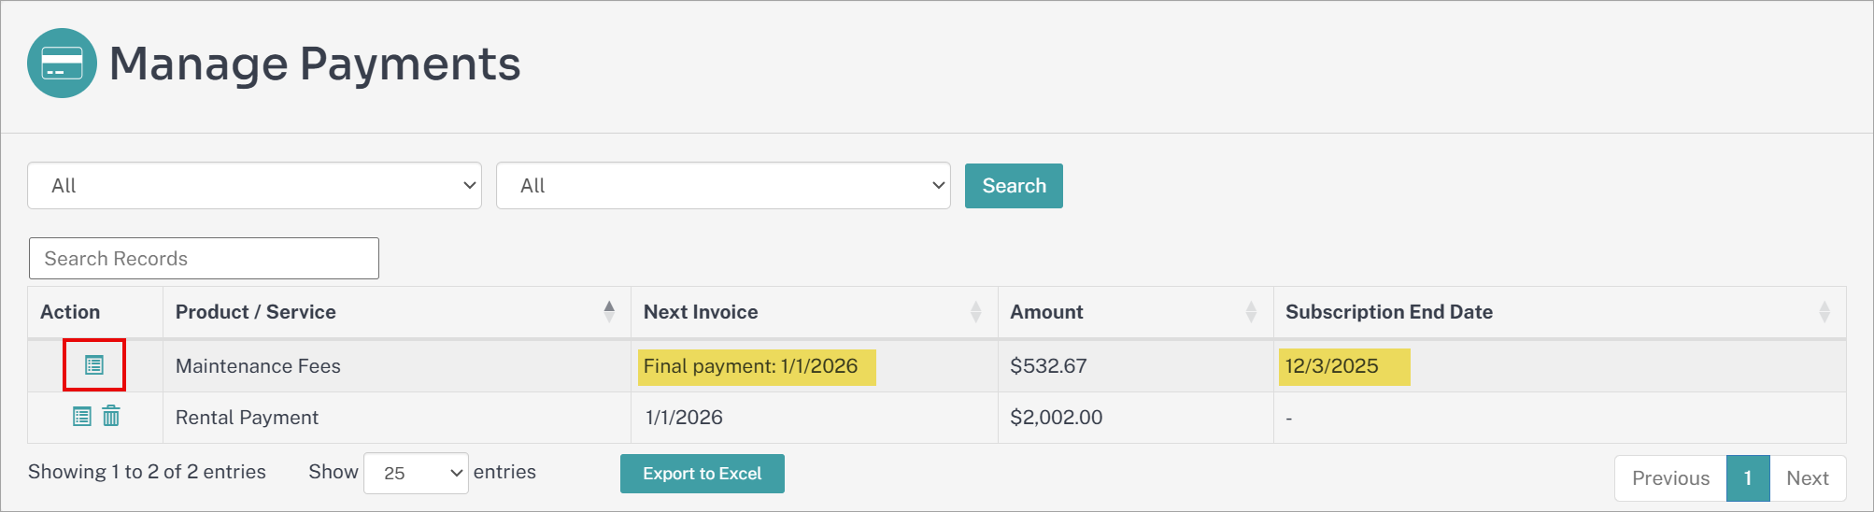This screenshot has height=512, width=1874.
Task: Click the Manage Payments credit card icon
Action: point(62,63)
